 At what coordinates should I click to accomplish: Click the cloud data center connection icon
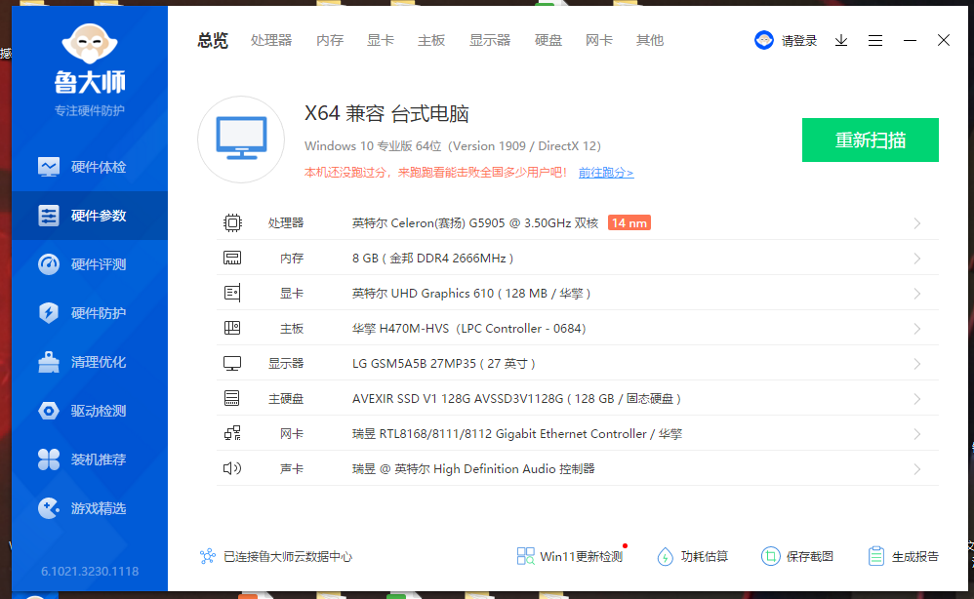[x=208, y=556]
